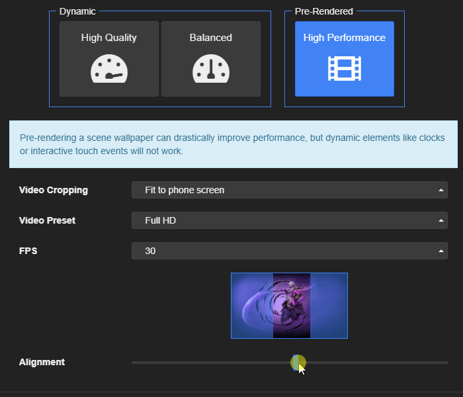Image resolution: width=463 pixels, height=397 pixels.
Task: Click the dimmed right part of wallpaper preview
Action: 329,306
